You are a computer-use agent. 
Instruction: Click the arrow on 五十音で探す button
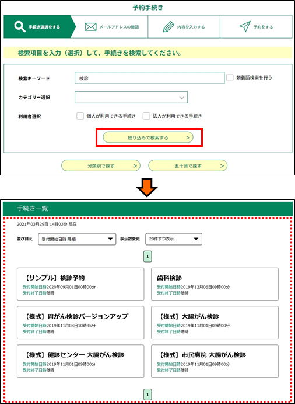tap(222, 166)
